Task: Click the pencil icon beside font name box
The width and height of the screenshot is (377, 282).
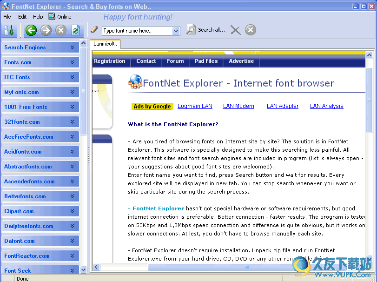Action: coord(94,29)
